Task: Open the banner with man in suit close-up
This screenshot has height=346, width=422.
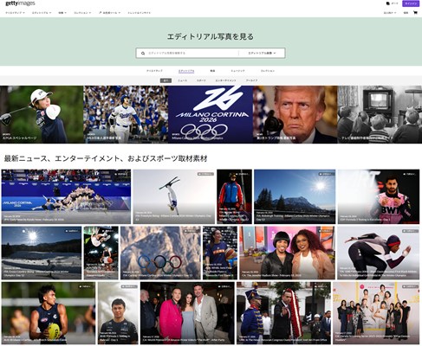Action: 295,114
